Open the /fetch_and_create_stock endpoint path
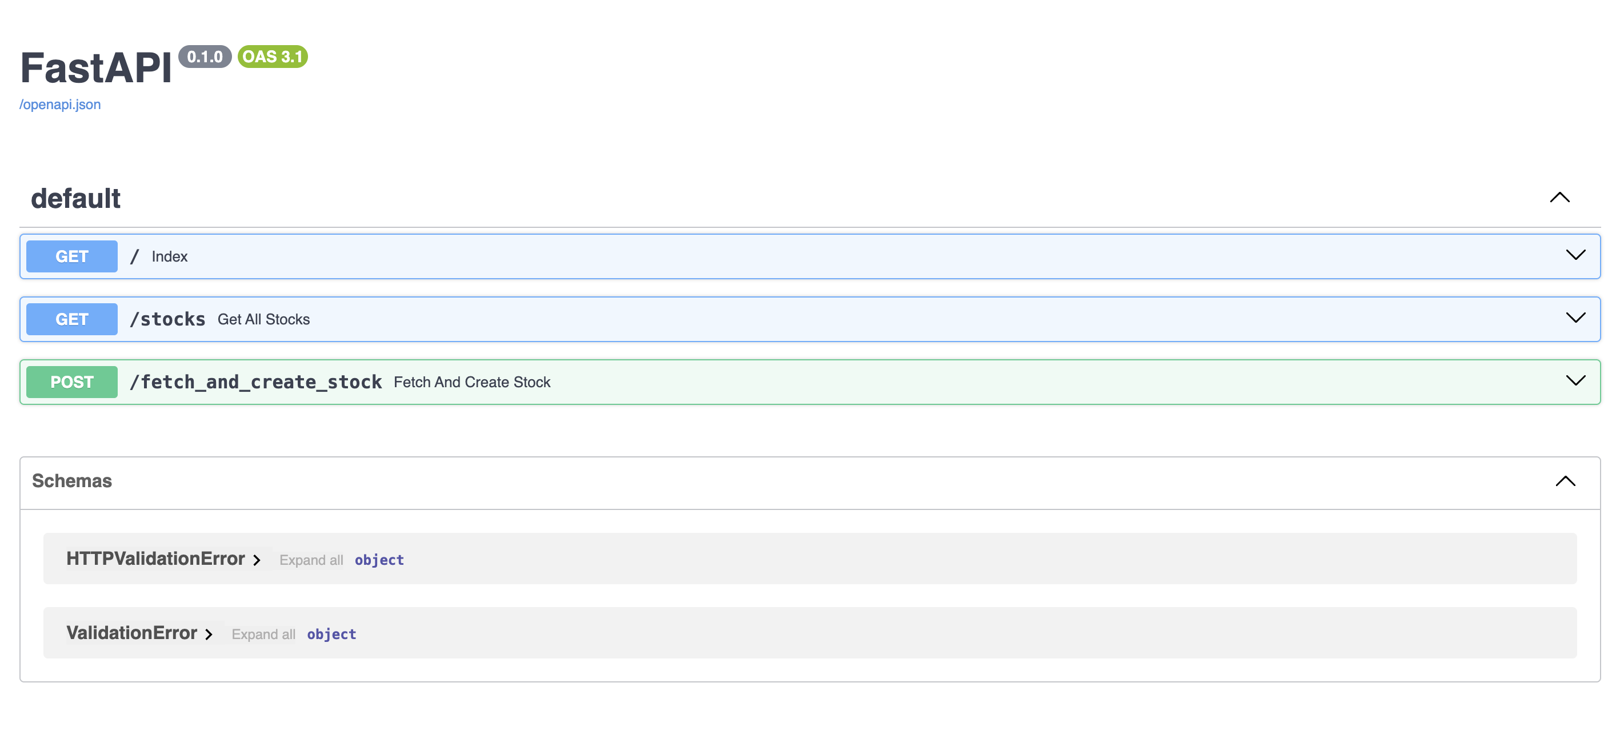The height and width of the screenshot is (747, 1624). click(x=255, y=382)
